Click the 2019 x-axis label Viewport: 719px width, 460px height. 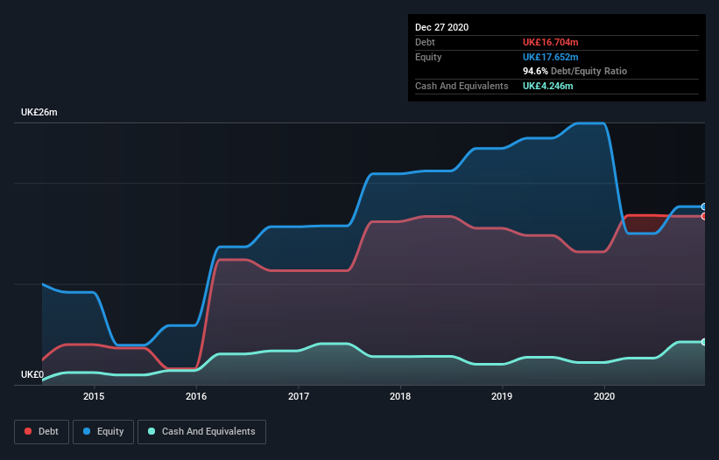click(502, 396)
